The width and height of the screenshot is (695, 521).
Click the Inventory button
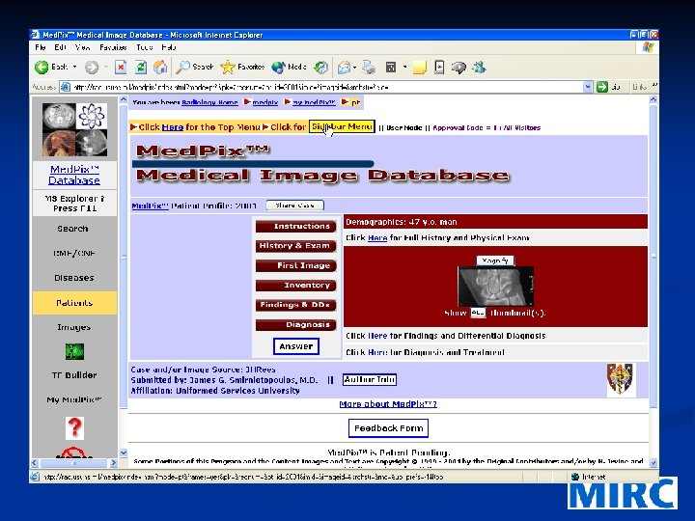[x=295, y=285]
